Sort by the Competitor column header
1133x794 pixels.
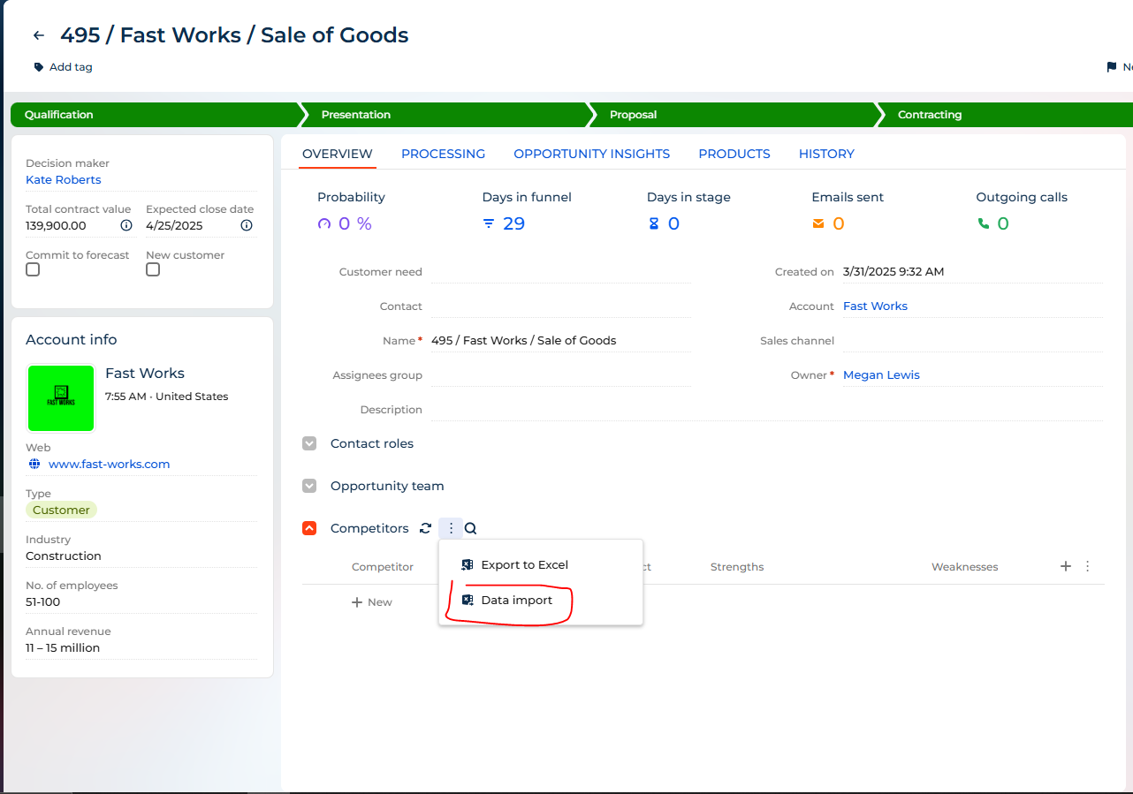tap(383, 567)
